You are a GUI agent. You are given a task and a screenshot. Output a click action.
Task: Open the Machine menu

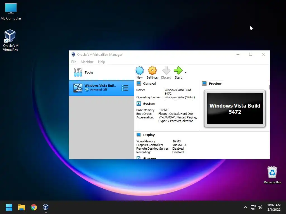tap(87, 62)
